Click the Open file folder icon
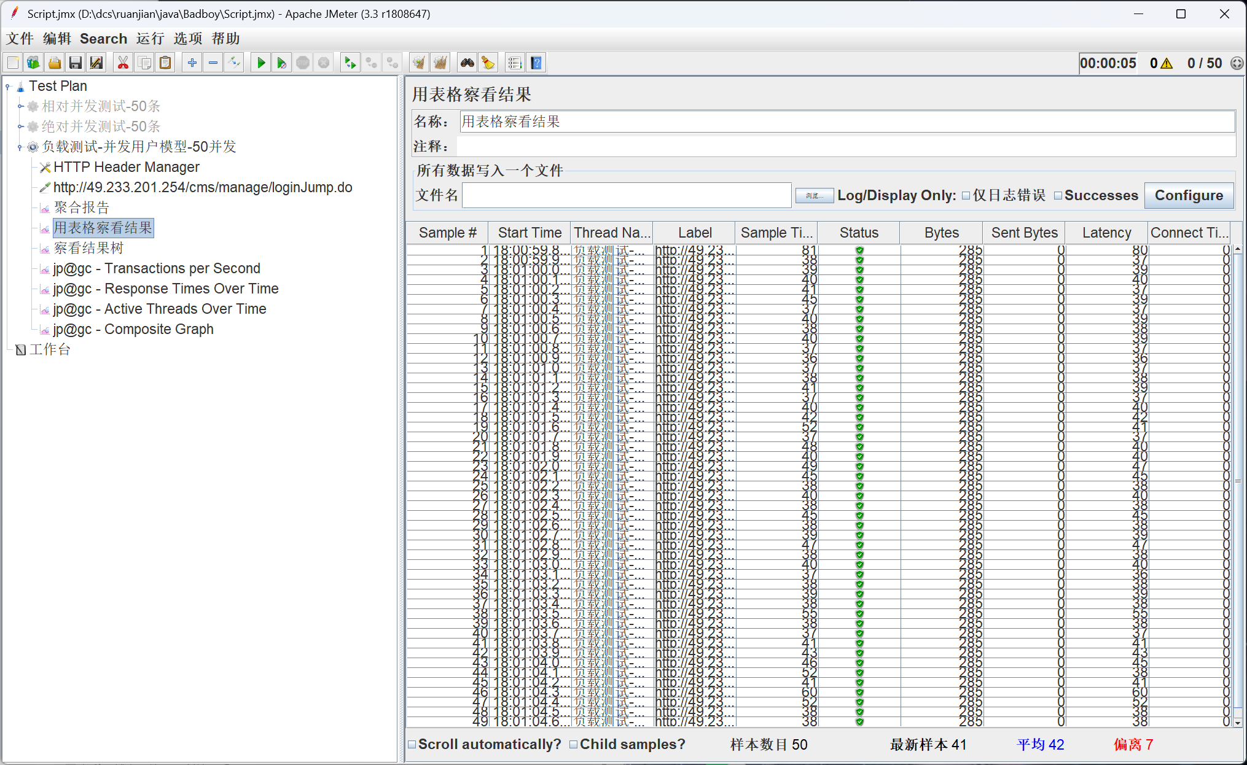 click(x=55, y=63)
